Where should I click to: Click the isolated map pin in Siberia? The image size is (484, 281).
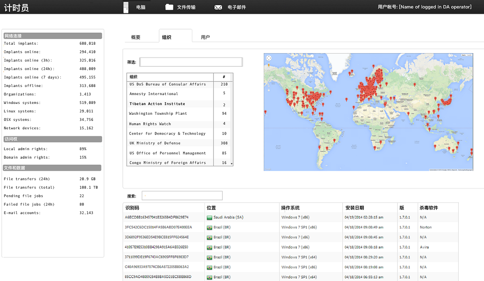pyautogui.click(x=415, y=85)
